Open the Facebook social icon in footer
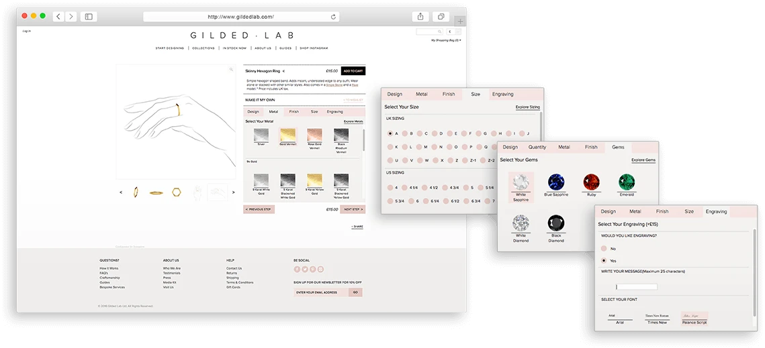 pos(297,269)
